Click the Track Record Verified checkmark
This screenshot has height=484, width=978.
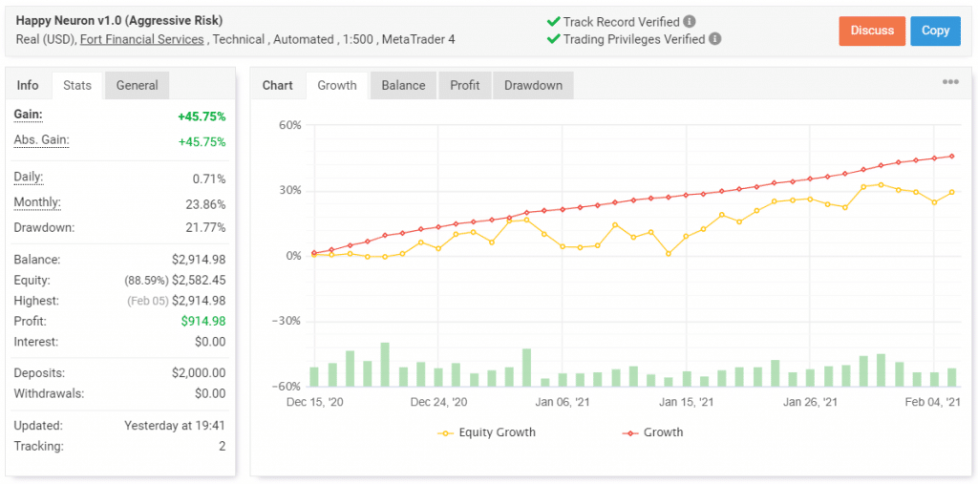553,22
